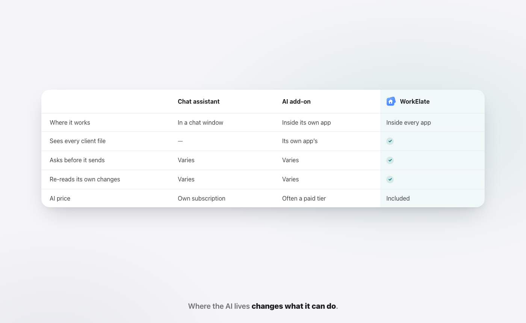This screenshot has width=526, height=323.
Task: Click 'Varies' under AI add-on for Asks before it sends
Action: (x=290, y=160)
